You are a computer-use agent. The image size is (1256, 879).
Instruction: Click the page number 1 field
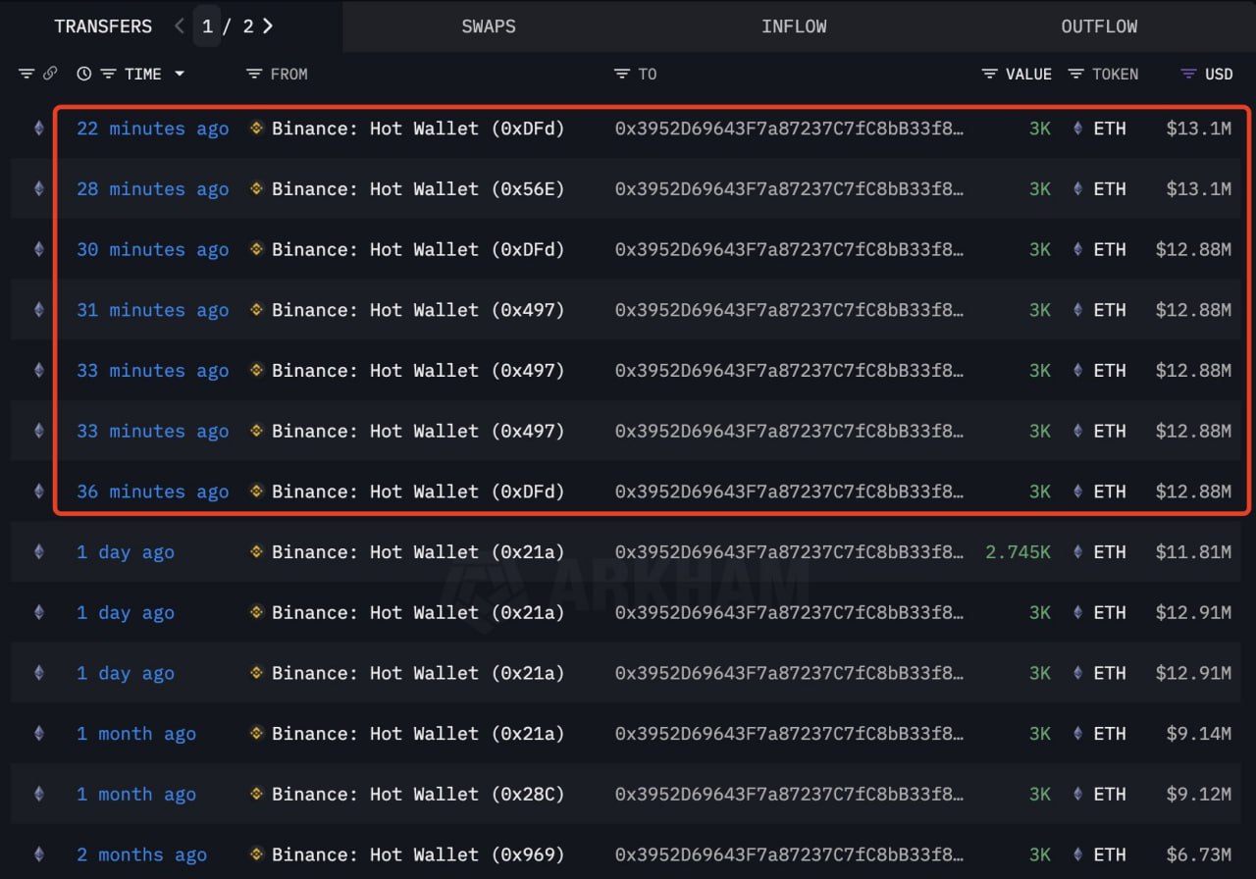207,26
